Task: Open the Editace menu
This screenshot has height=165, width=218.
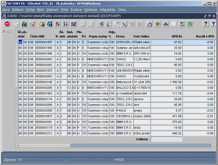Action: pyautogui.click(x=18, y=10)
